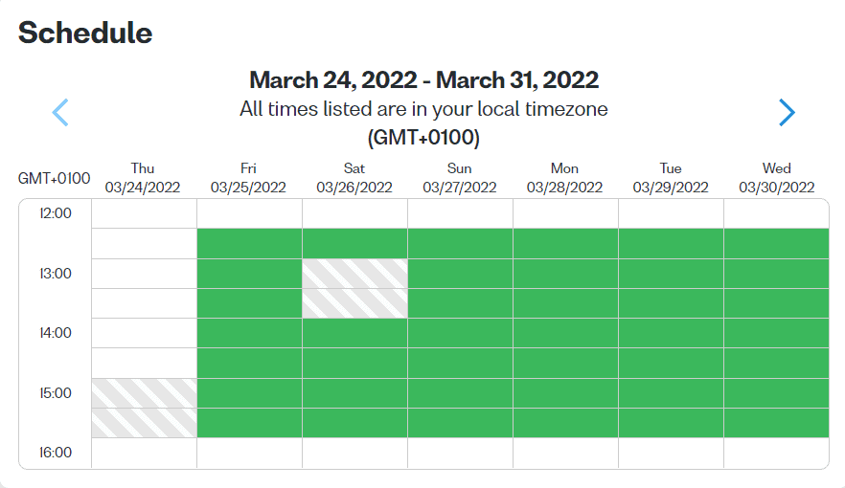Image resolution: width=845 pixels, height=488 pixels.
Task: Click the empty Tuesday 16:00 cell
Action: [671, 453]
